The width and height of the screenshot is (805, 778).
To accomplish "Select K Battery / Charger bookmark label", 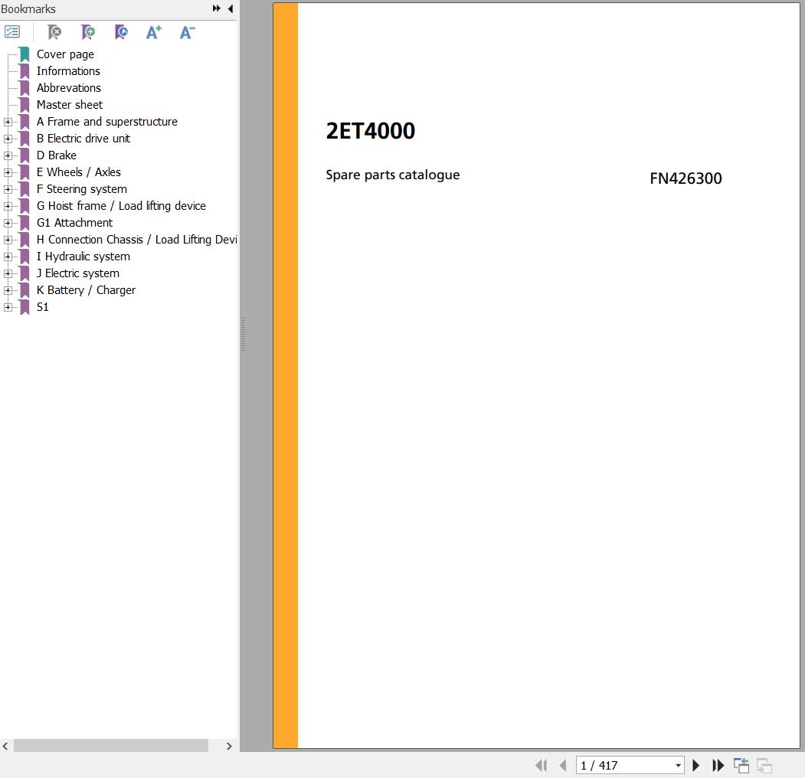I will (86, 290).
